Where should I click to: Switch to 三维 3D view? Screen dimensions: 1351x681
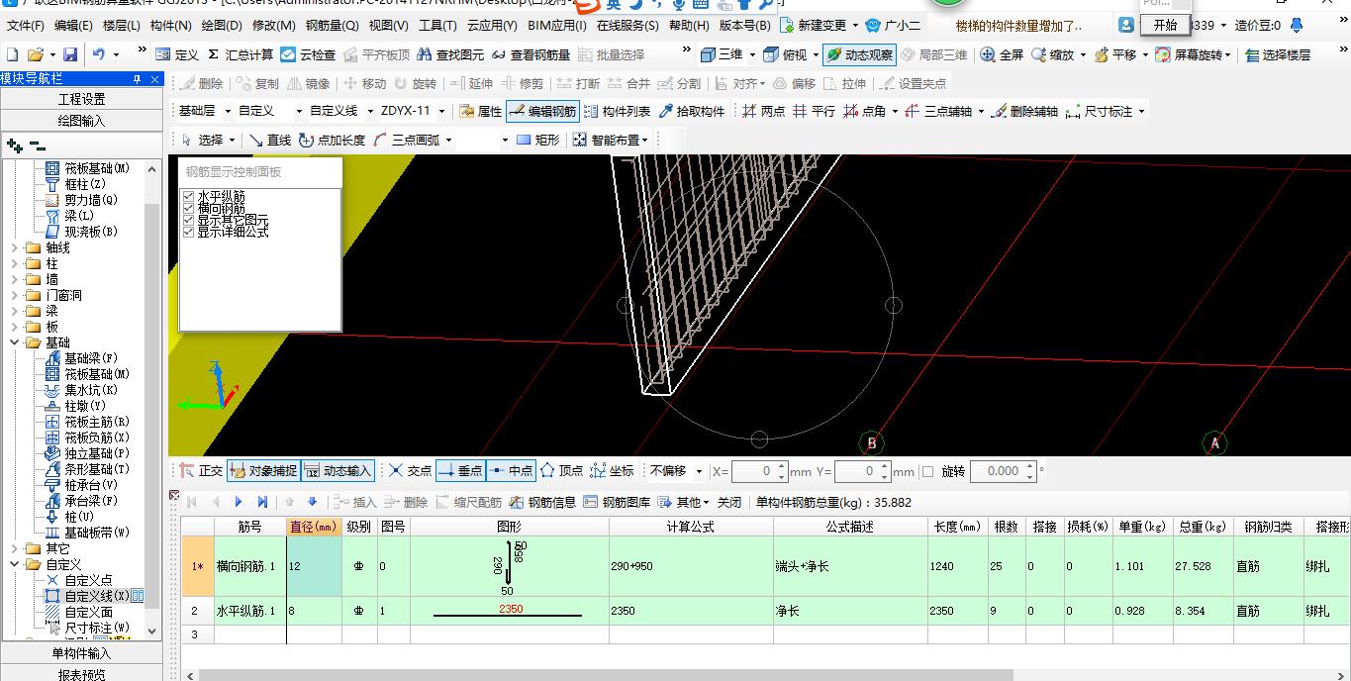coord(722,54)
